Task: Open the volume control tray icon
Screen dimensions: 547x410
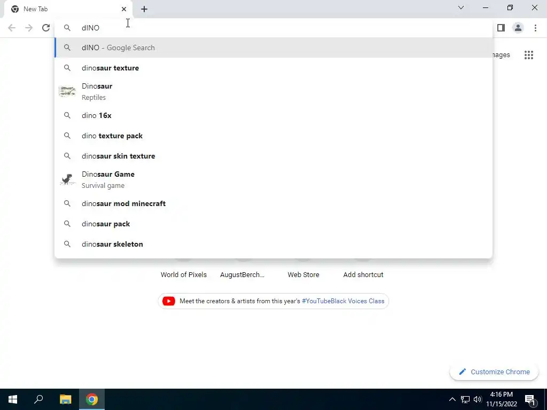Action: pyautogui.click(x=478, y=399)
